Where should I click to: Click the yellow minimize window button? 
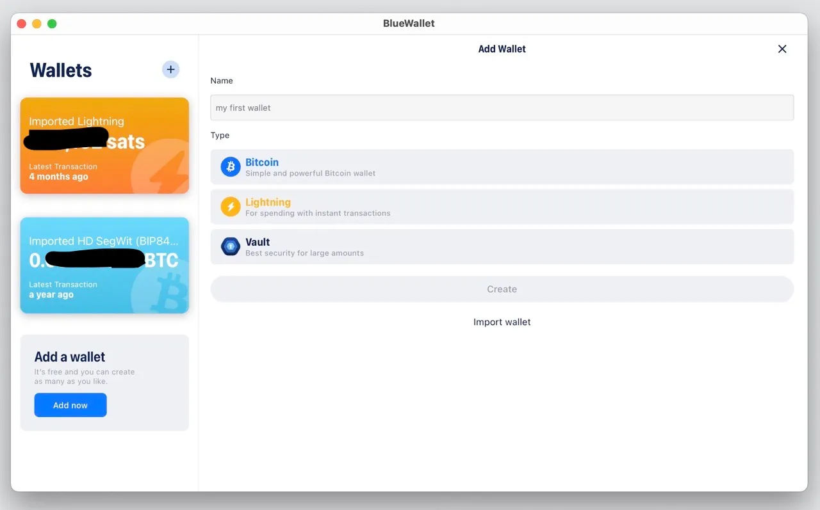(x=37, y=24)
